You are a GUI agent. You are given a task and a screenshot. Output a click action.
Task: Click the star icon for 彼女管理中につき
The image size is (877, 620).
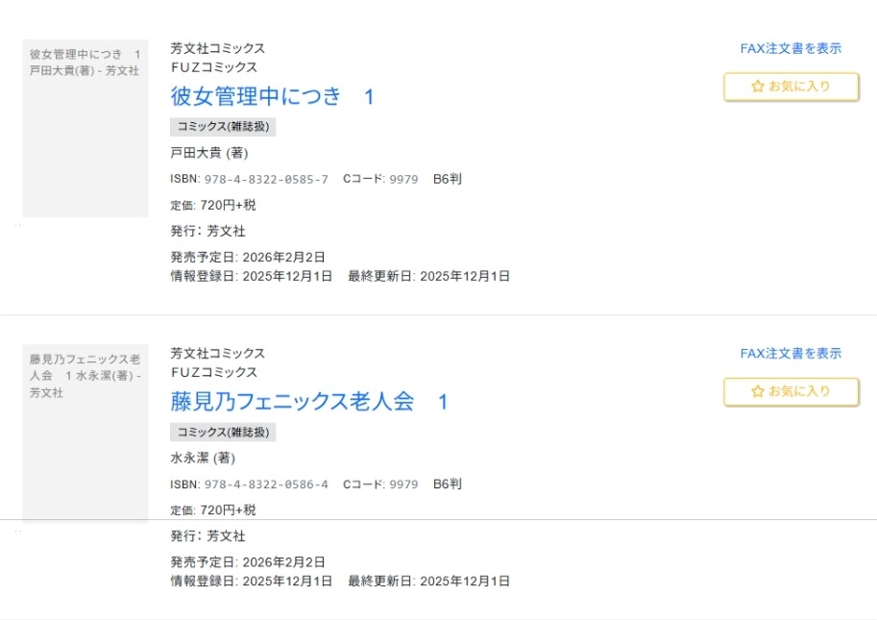click(x=758, y=87)
